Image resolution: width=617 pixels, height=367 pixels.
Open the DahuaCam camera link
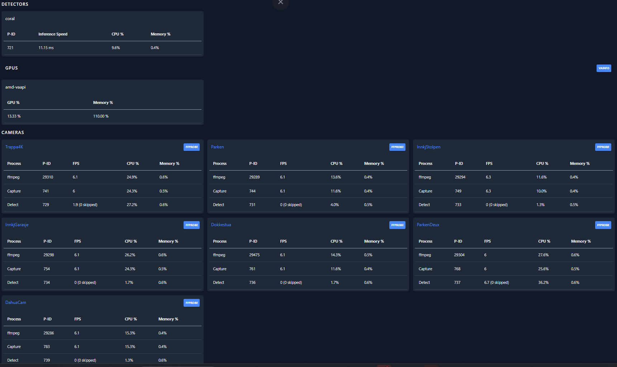15,302
